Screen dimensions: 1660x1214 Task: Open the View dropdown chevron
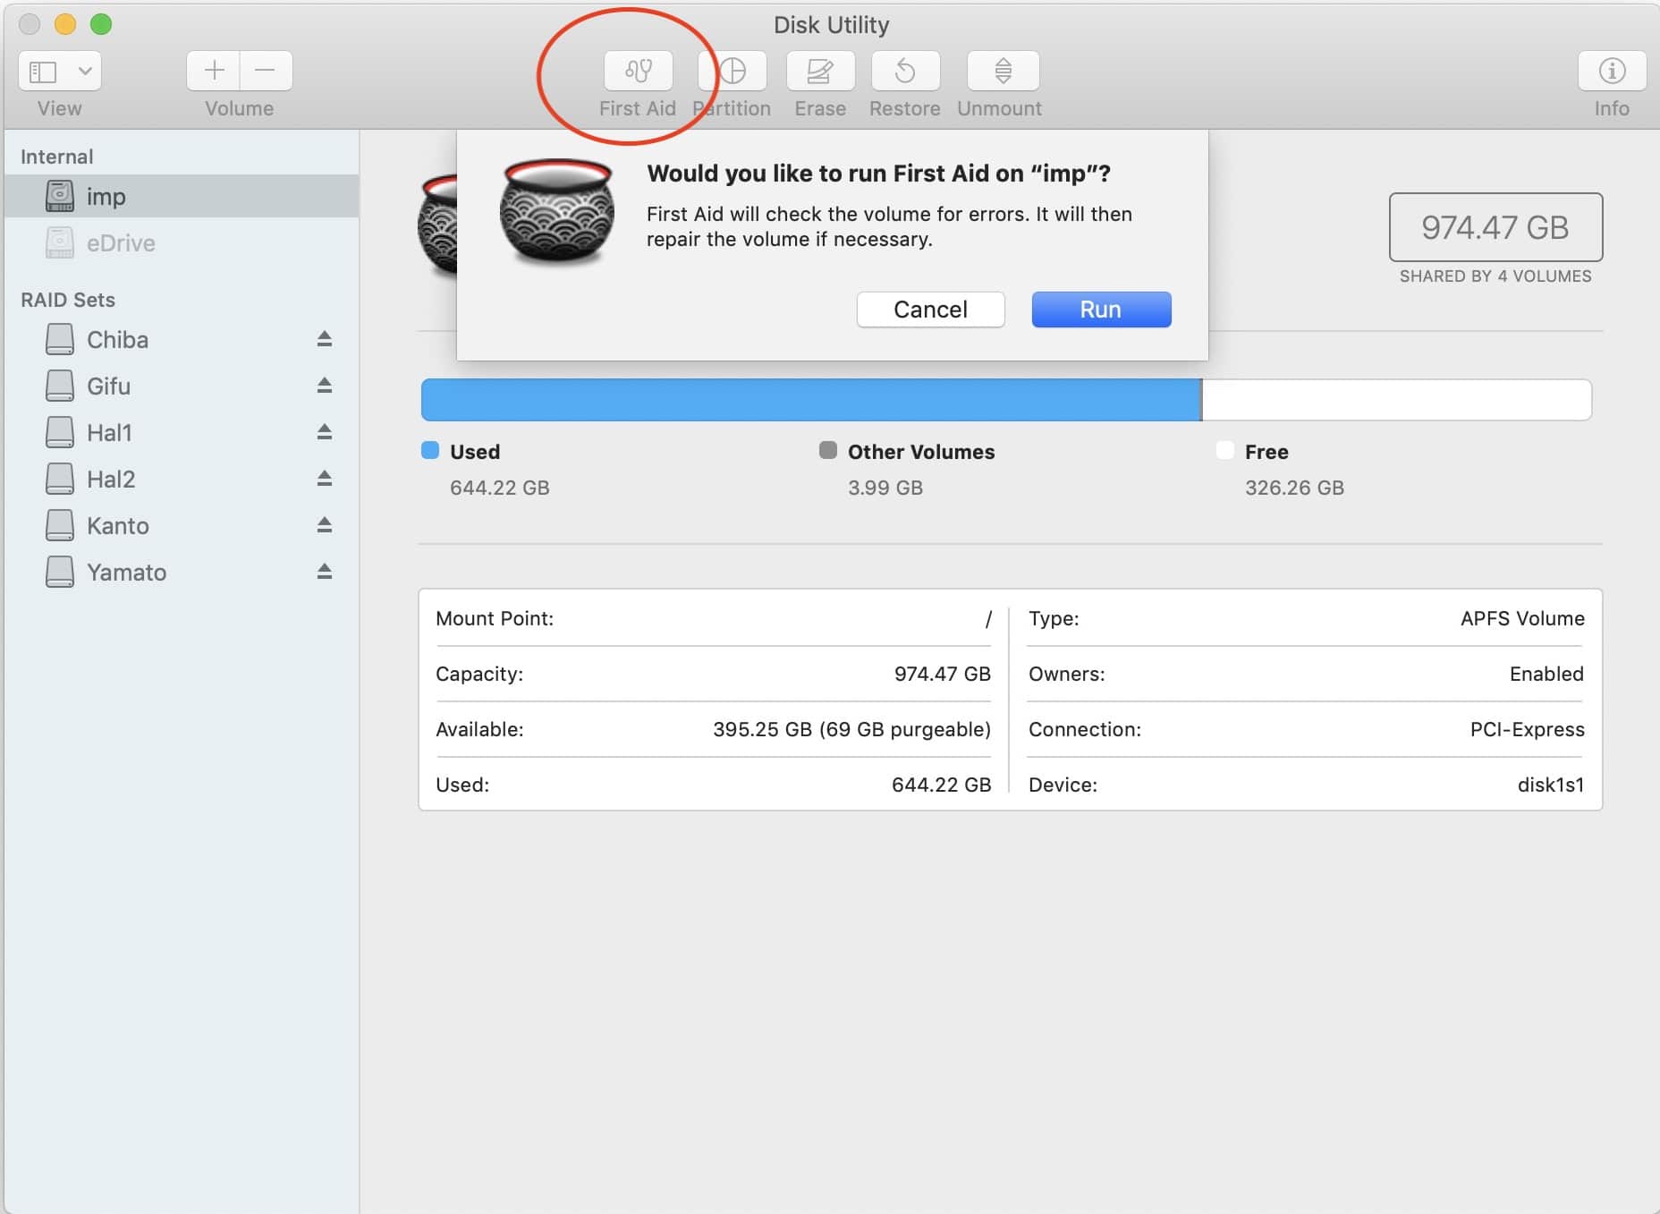(x=85, y=71)
